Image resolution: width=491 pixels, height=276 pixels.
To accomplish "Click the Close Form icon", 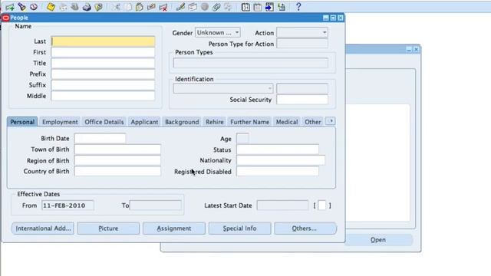I will click(x=98, y=7).
